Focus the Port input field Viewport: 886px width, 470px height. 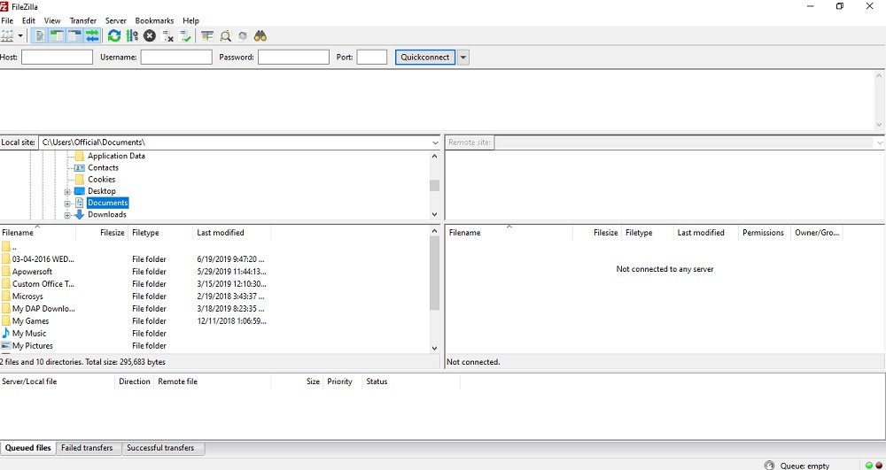click(372, 57)
